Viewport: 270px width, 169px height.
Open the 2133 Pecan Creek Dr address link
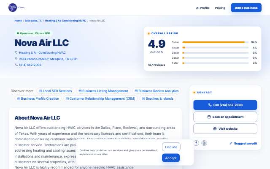coord(48,59)
